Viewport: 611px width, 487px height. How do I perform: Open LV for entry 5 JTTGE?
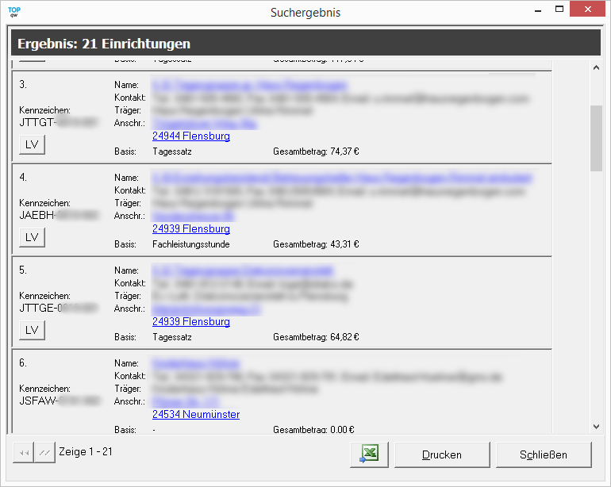coord(32,330)
